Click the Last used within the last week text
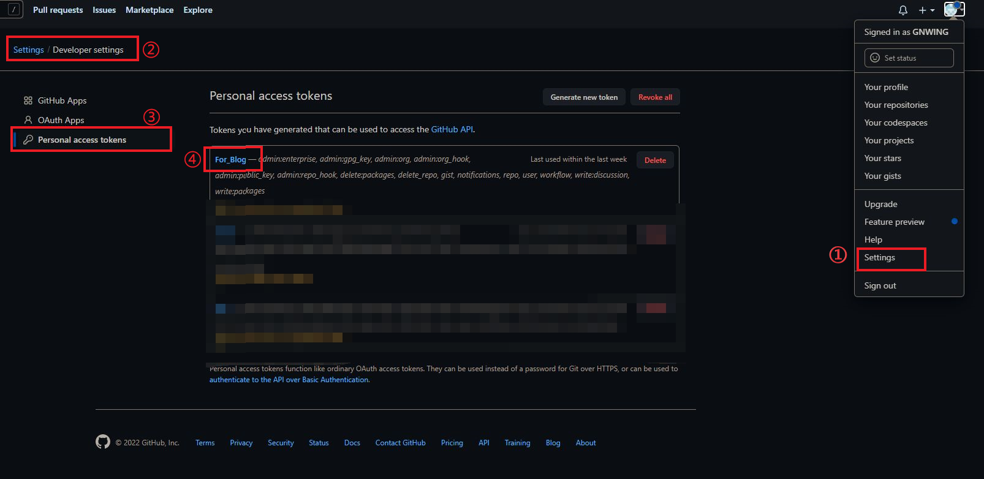The height and width of the screenshot is (479, 984). tap(578, 159)
